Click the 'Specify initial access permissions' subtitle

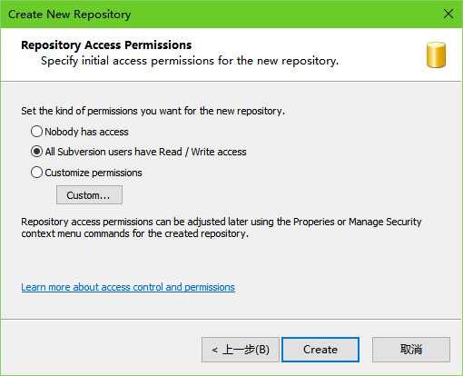190,61
